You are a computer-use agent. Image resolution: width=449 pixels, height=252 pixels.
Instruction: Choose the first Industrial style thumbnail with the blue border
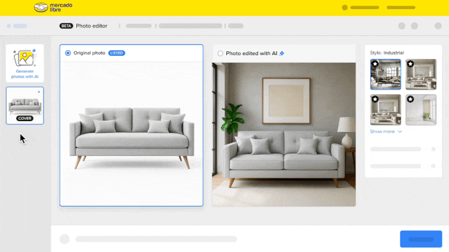(x=385, y=74)
